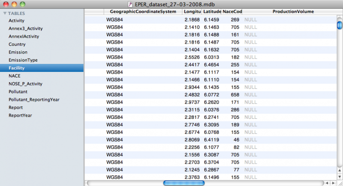Click the Latitude column header
The width and height of the screenshot is (343, 186).
coord(212,11)
